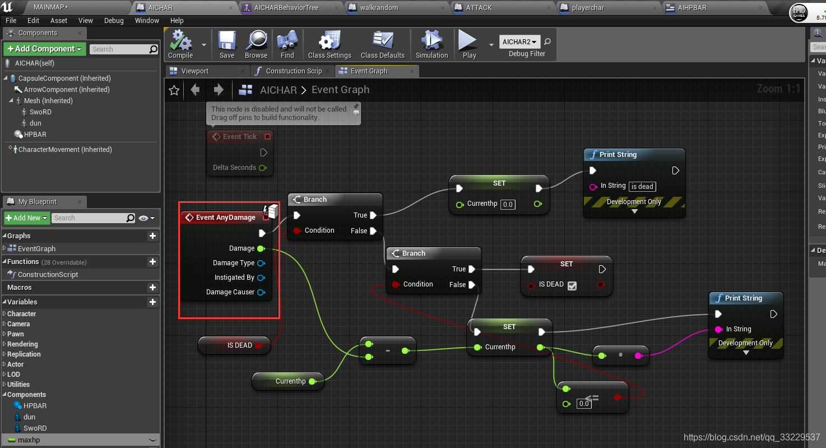Pin the disabled node comment bubble
The width and height of the screenshot is (826, 448).
(356, 105)
